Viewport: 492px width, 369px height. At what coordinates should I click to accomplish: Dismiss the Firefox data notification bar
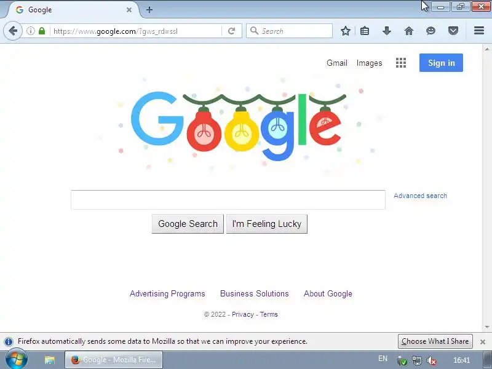[483, 342]
